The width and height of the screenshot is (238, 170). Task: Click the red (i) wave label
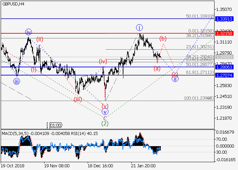tap(34, 70)
